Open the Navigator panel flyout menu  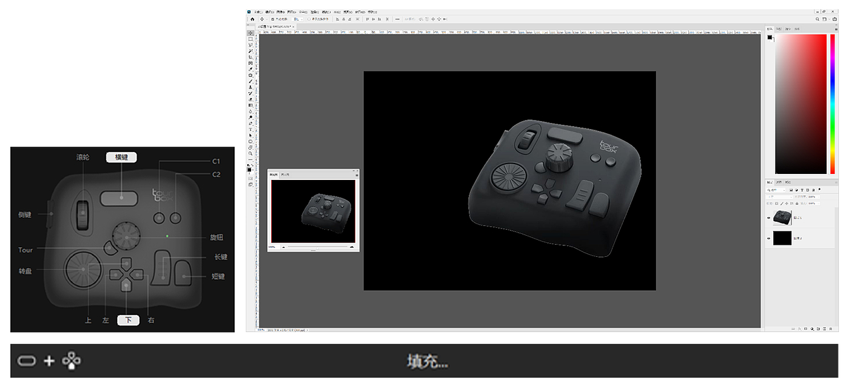[x=357, y=175]
